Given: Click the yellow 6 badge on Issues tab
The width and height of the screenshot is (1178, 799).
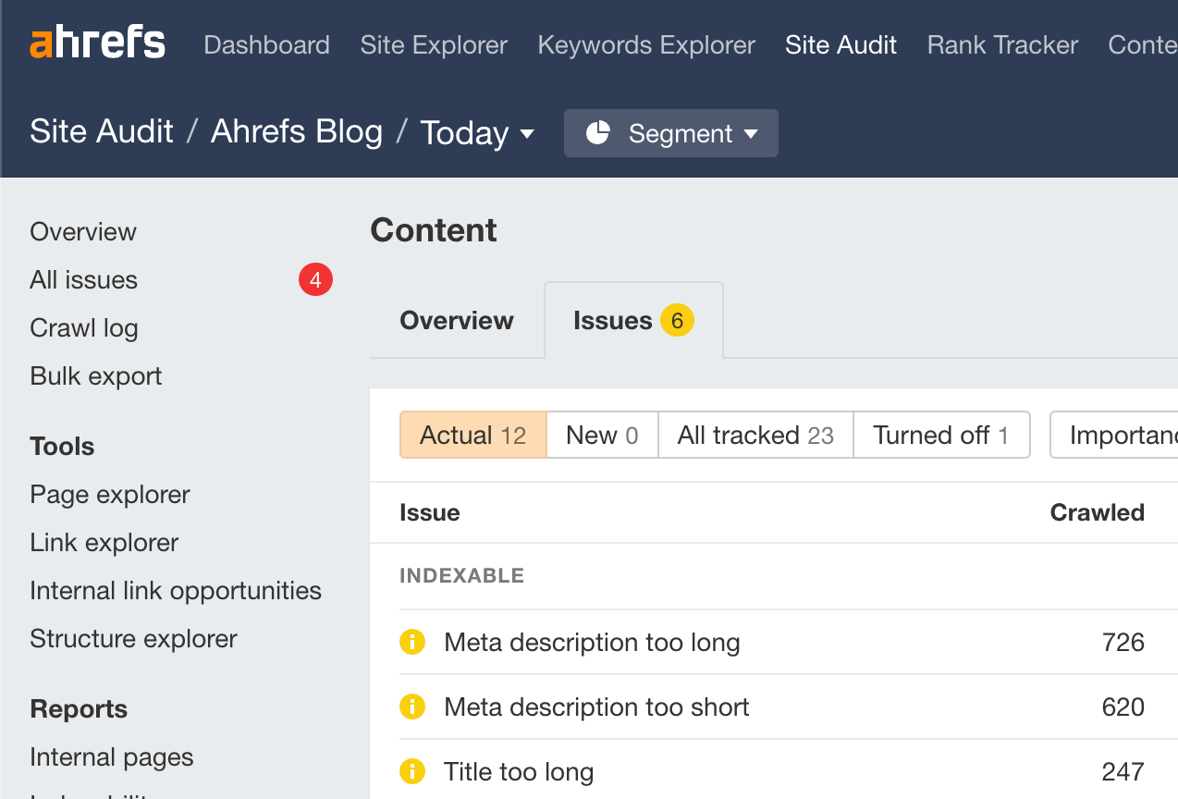Looking at the screenshot, I should 676,320.
